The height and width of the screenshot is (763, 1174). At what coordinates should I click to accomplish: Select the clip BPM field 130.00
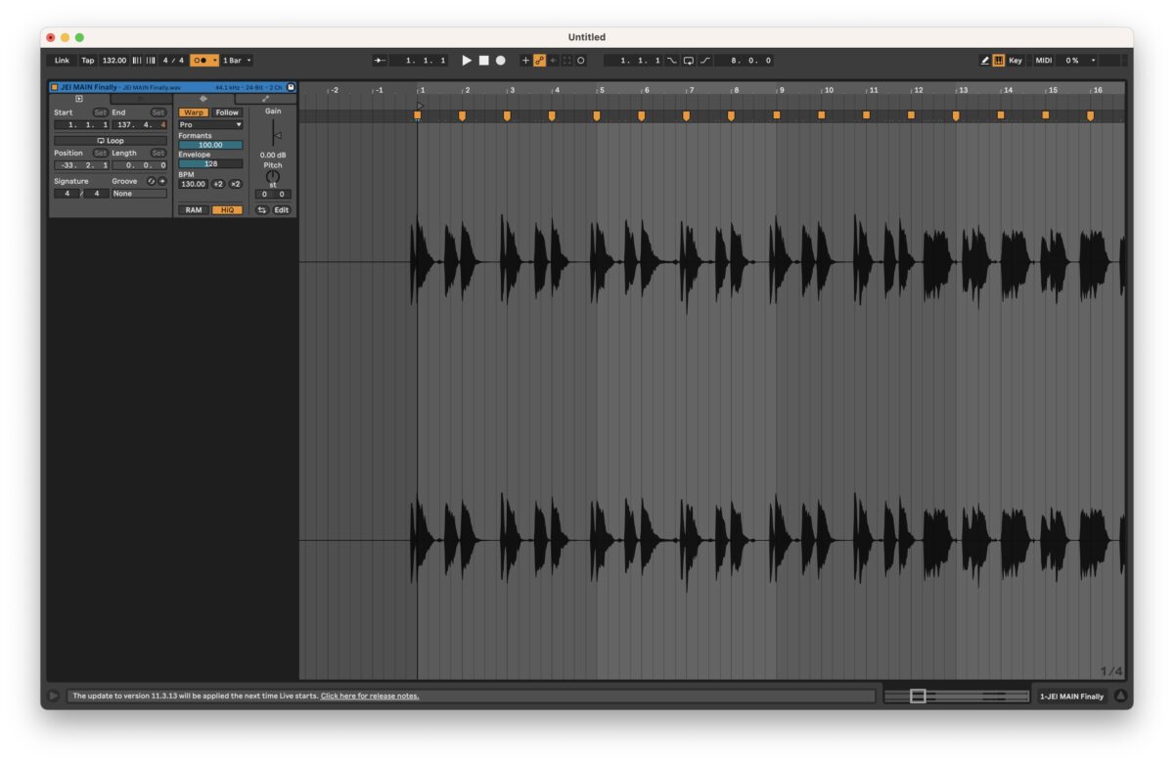coord(193,184)
